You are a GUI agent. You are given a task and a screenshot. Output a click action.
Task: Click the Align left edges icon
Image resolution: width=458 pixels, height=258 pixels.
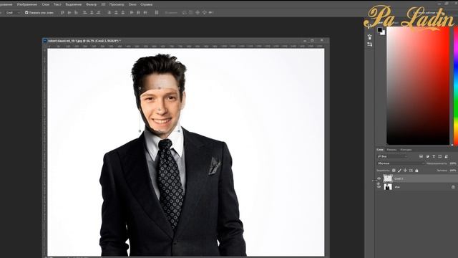84,13
